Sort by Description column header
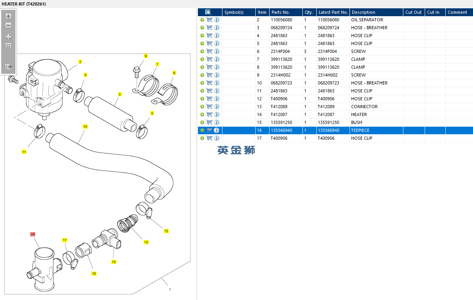 point(376,12)
